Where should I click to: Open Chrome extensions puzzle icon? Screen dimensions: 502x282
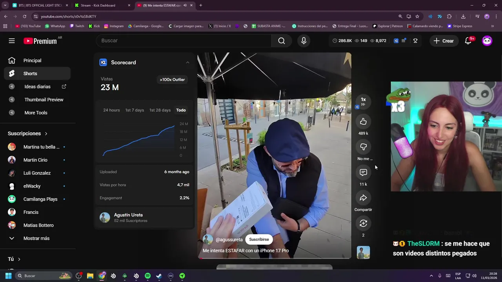tap(449, 16)
